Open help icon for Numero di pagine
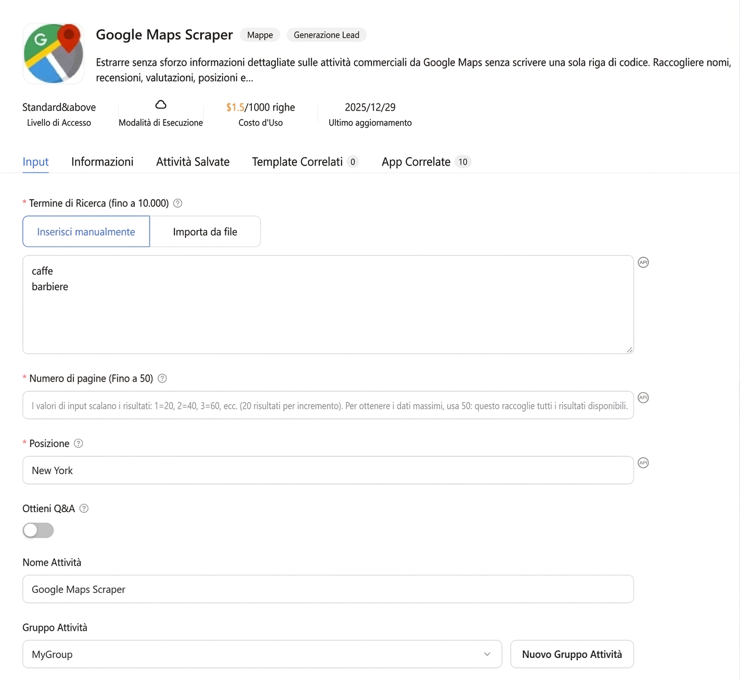This screenshot has height=681, width=740. [162, 379]
